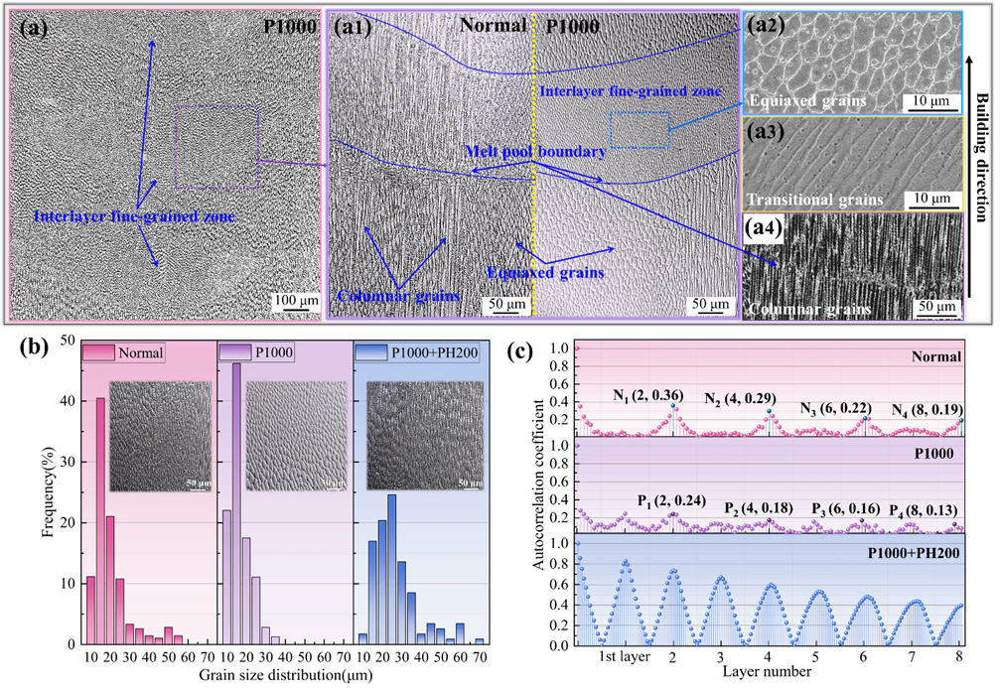Click the blue P1000+PH200 legend swatch
This screenshot has height=692, width=1000.
[x=371, y=352]
